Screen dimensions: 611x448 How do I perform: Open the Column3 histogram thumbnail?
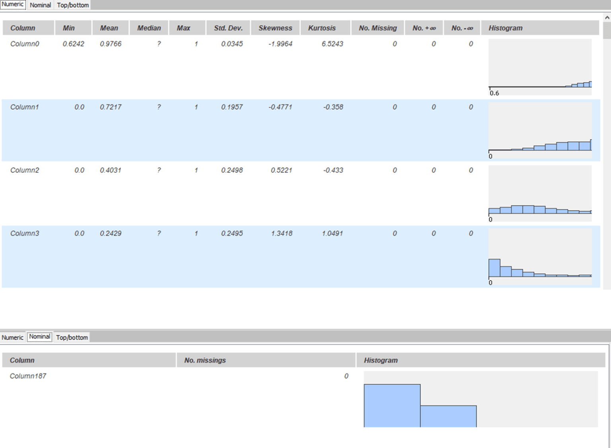tap(540, 257)
